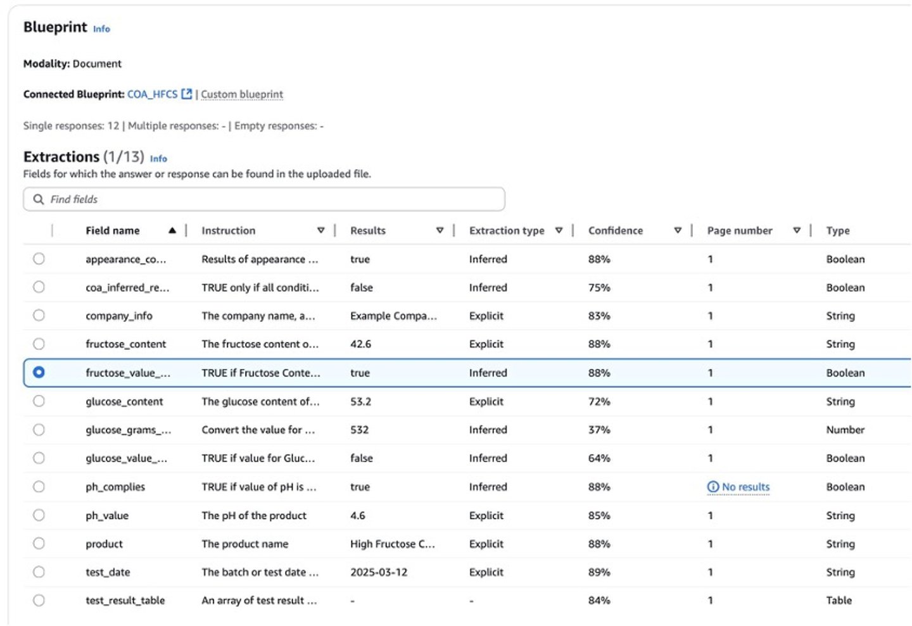Click the 532 glucose_grams result
The height and width of the screenshot is (626, 912).
click(x=359, y=430)
